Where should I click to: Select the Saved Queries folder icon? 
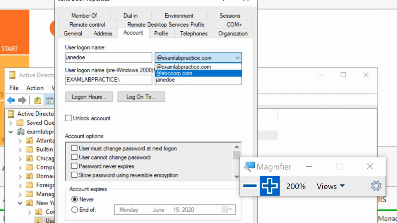point(20,123)
